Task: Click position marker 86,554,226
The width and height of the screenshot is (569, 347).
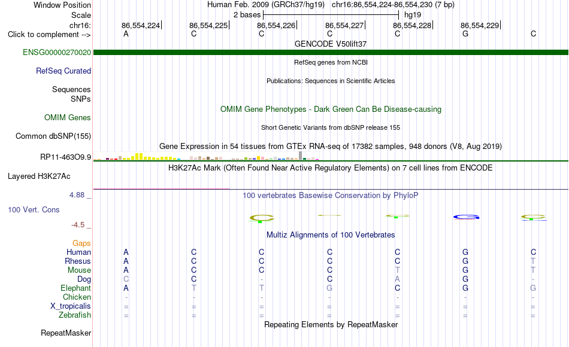Action: 277,25
